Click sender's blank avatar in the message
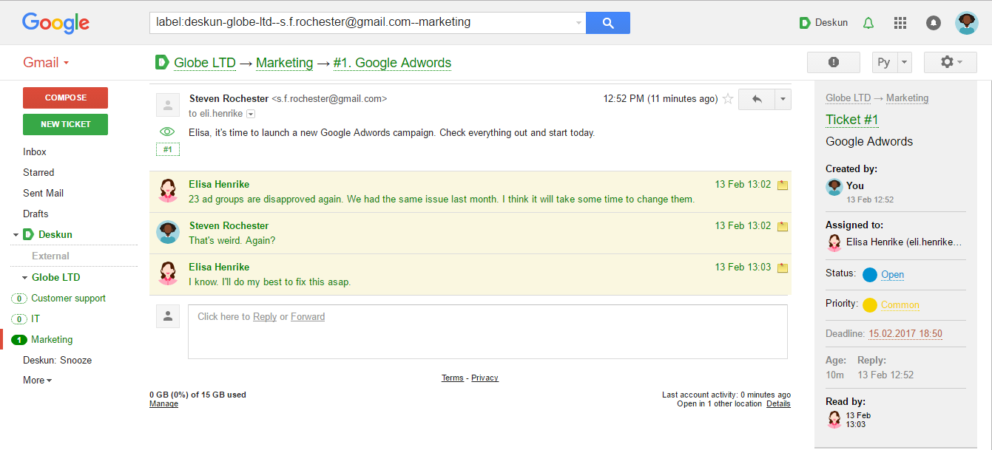Image resolution: width=992 pixels, height=450 pixels. point(168,105)
